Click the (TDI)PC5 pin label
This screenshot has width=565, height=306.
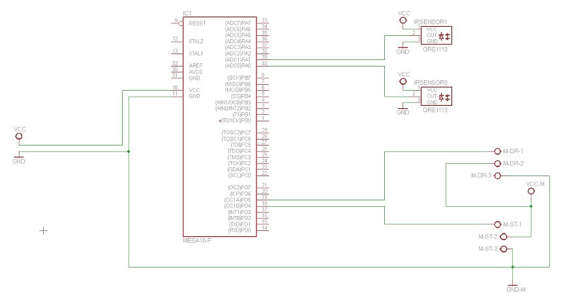coord(241,145)
